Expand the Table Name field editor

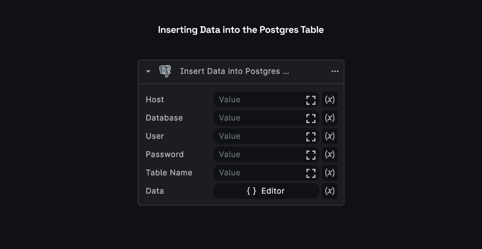coord(311,173)
